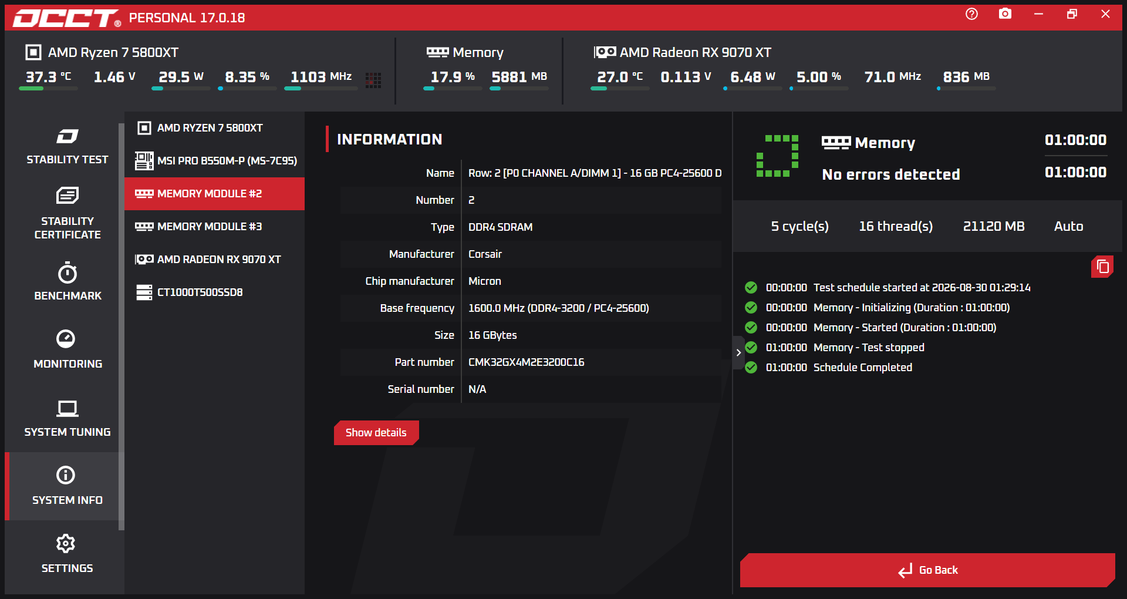Click the green Memory test status square icon
The image size is (1127, 599).
click(777, 156)
